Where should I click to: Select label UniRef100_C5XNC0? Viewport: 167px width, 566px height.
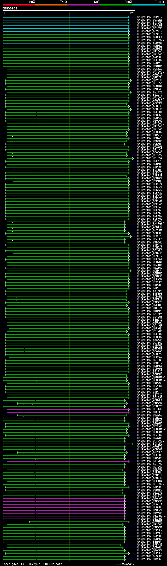[150, 282]
